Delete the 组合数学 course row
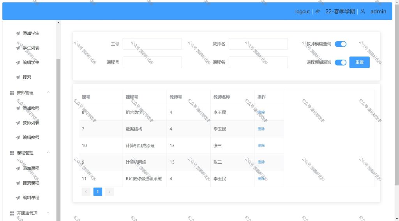This screenshot has height=221, width=399. 261,112
